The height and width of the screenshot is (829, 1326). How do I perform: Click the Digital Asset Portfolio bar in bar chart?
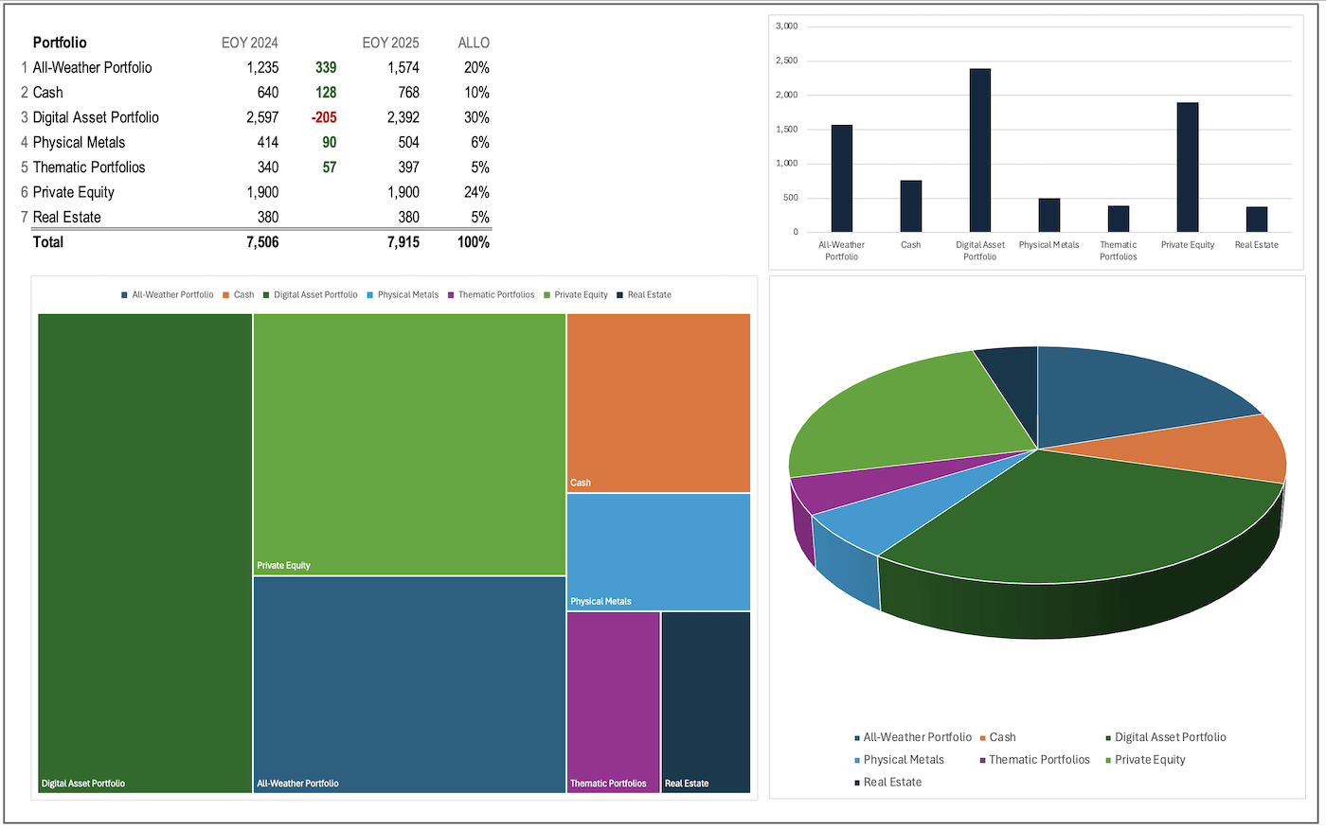979,151
